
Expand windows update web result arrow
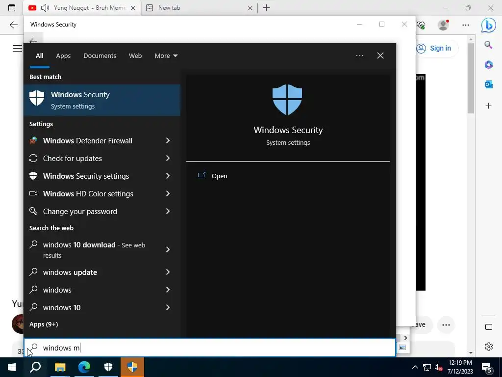[x=168, y=272]
